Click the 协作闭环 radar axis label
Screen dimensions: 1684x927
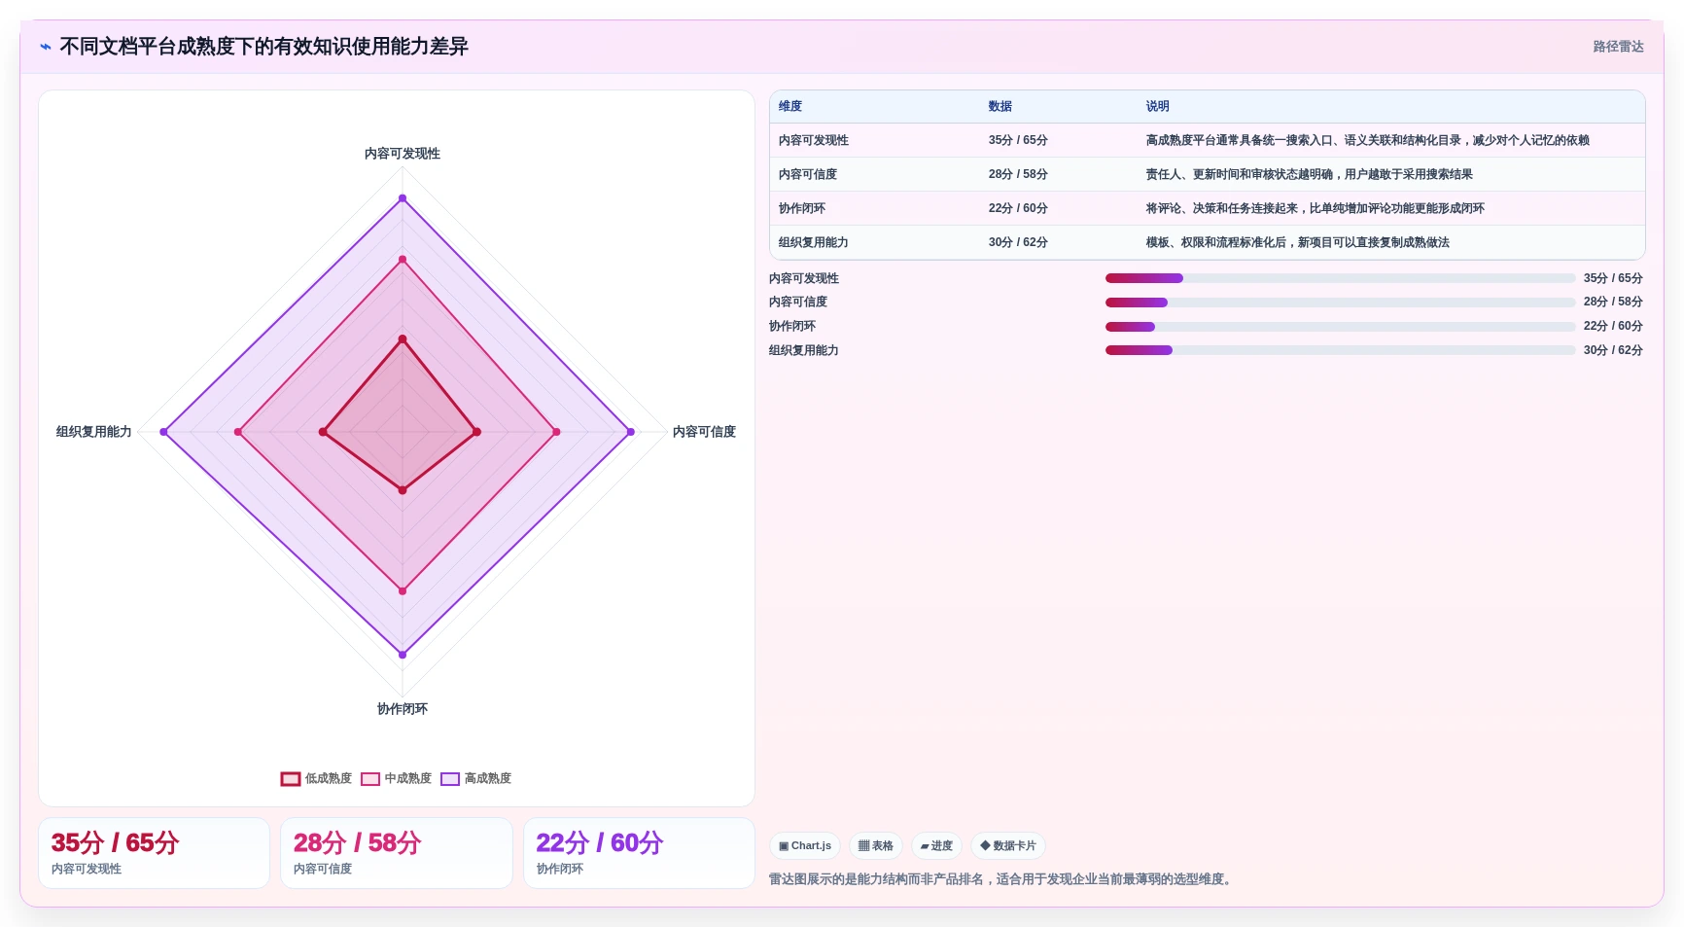(x=403, y=709)
